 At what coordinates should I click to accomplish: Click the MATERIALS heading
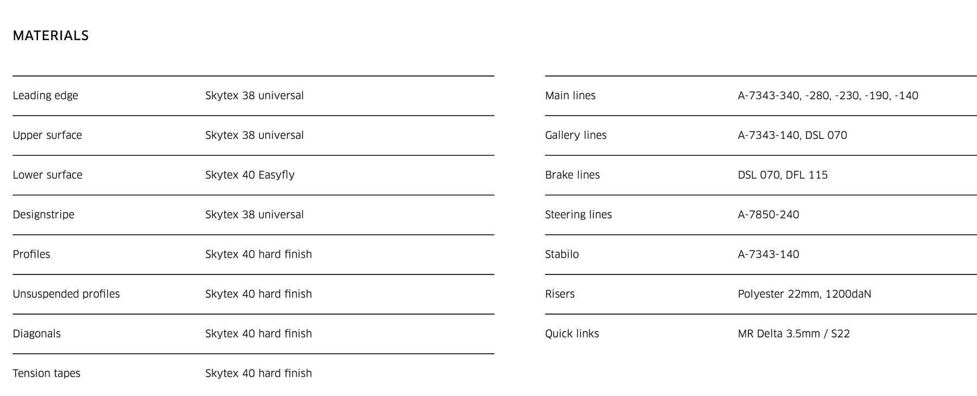(x=50, y=36)
